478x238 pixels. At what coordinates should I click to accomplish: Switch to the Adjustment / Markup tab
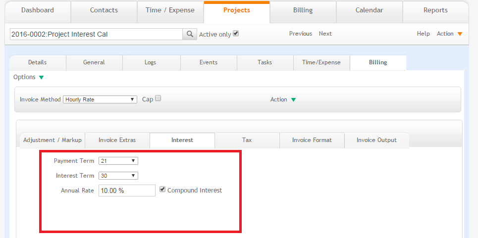52,140
